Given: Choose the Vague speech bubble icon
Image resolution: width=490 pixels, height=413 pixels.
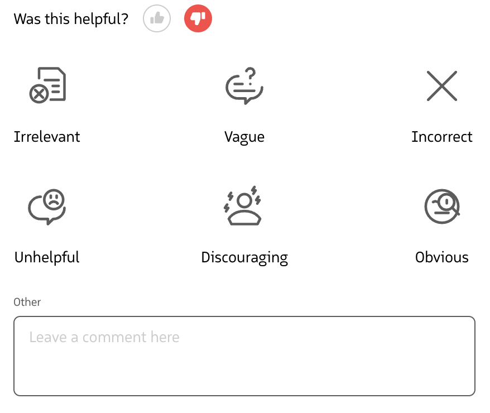Looking at the screenshot, I should pyautogui.click(x=244, y=87).
